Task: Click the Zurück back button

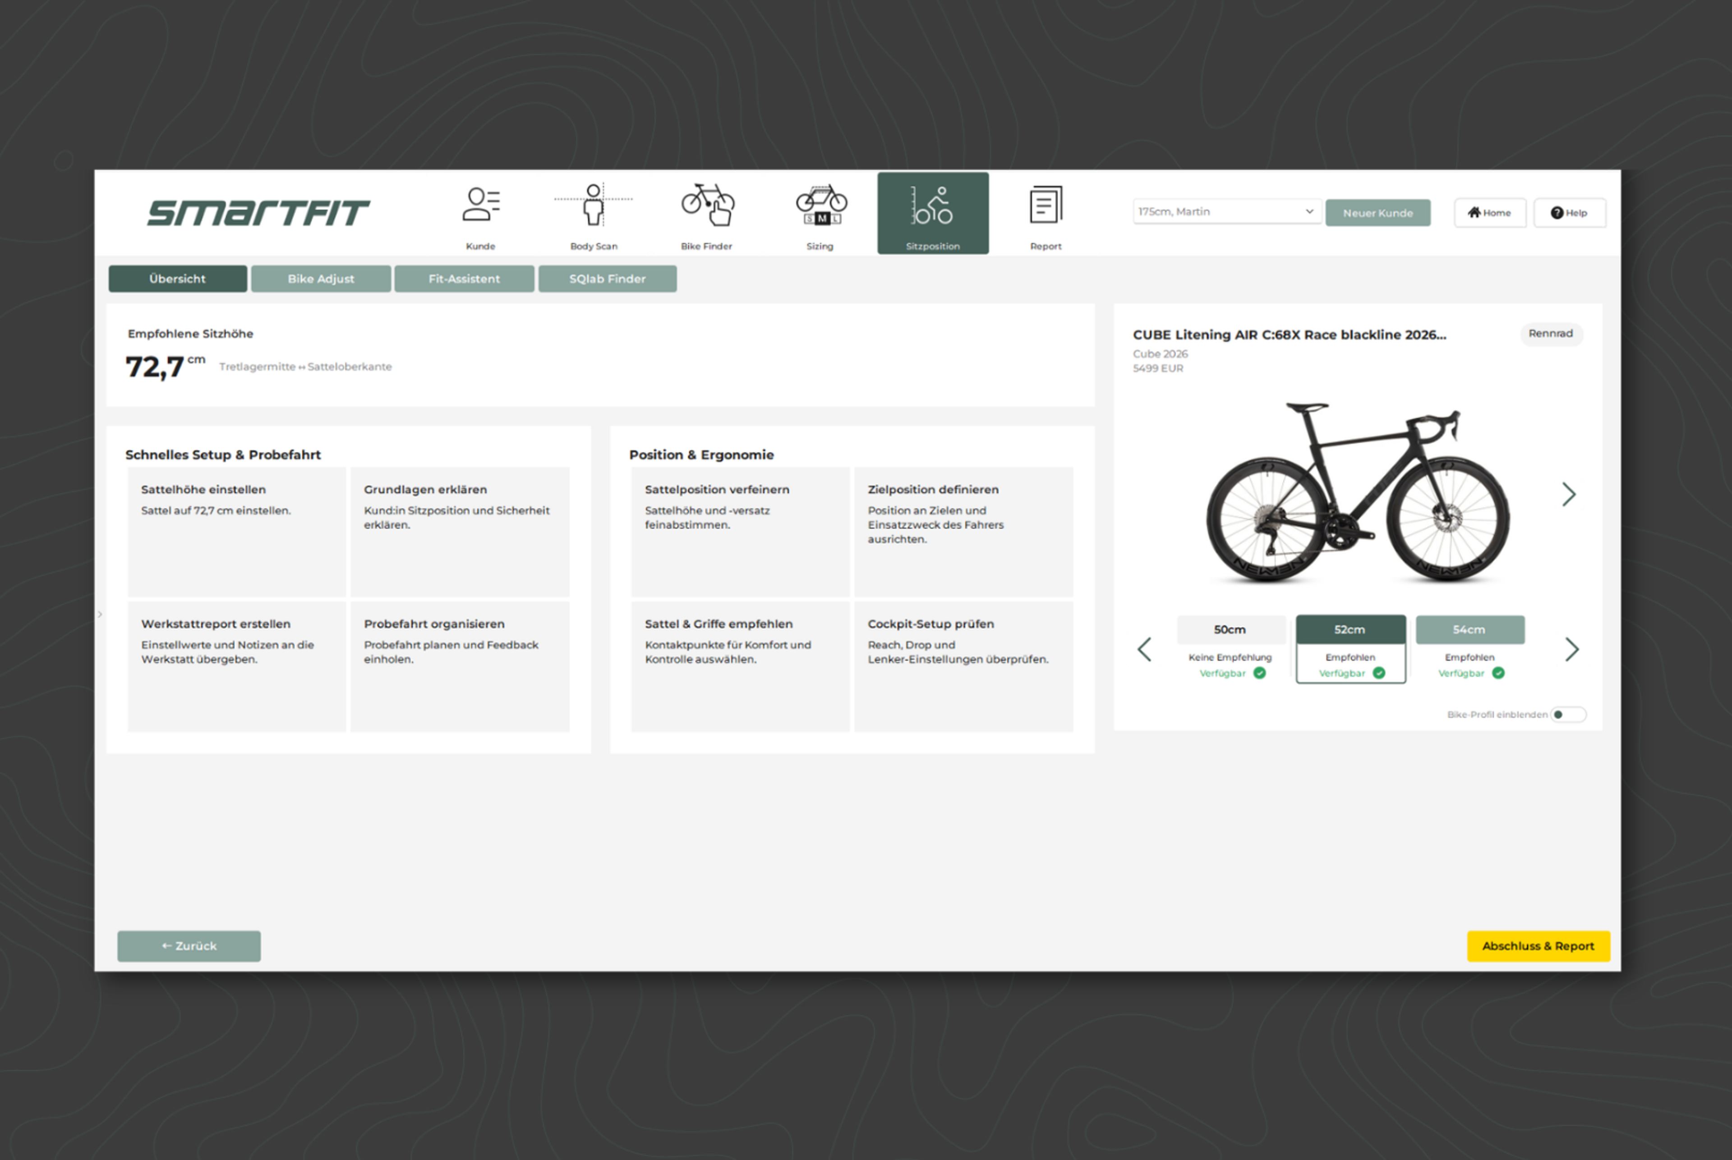Action: coord(189,946)
